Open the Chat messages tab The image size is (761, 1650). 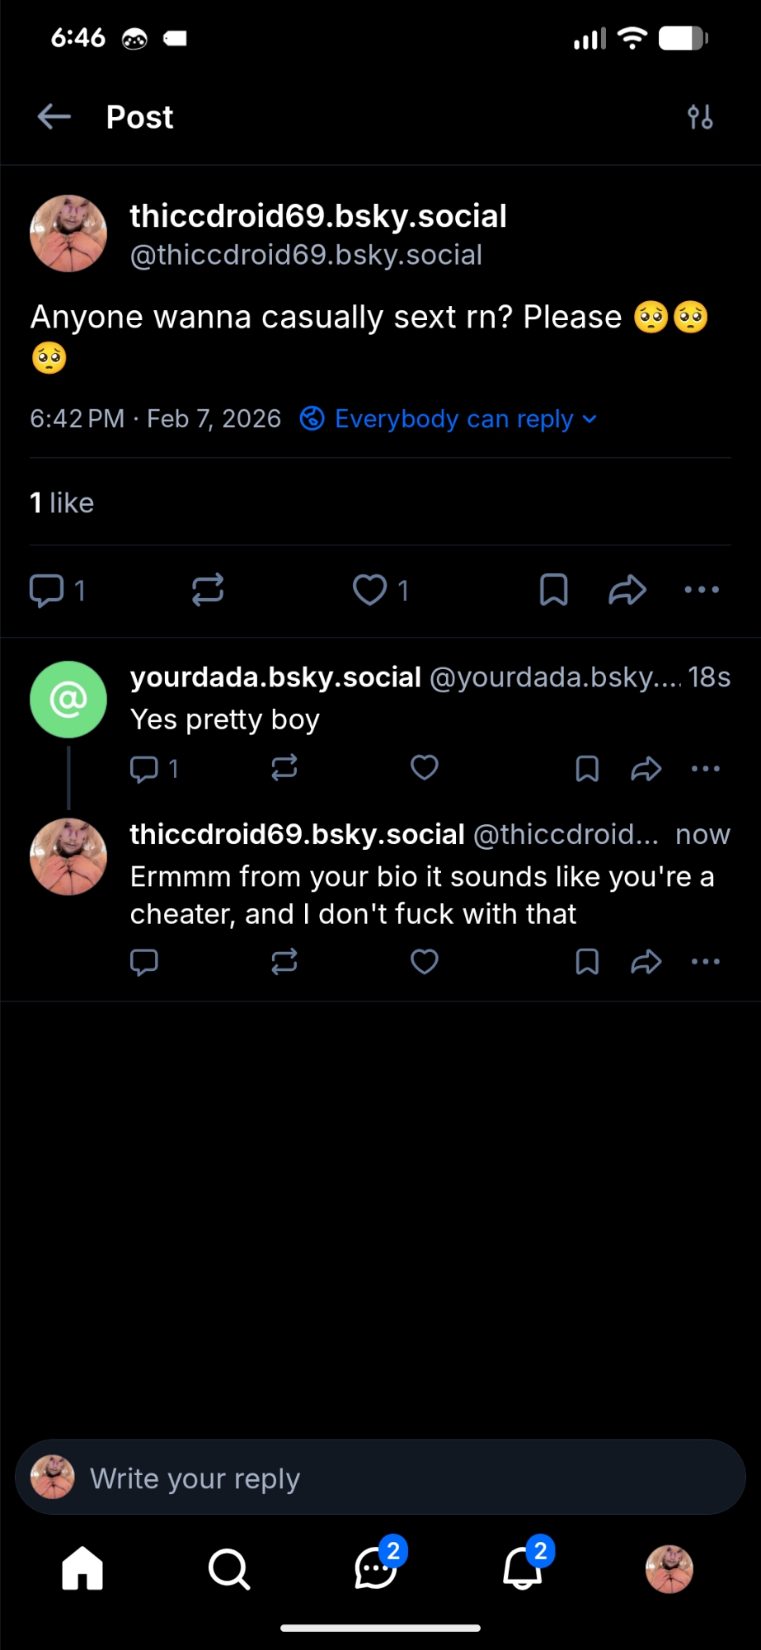pyautogui.click(x=376, y=1567)
